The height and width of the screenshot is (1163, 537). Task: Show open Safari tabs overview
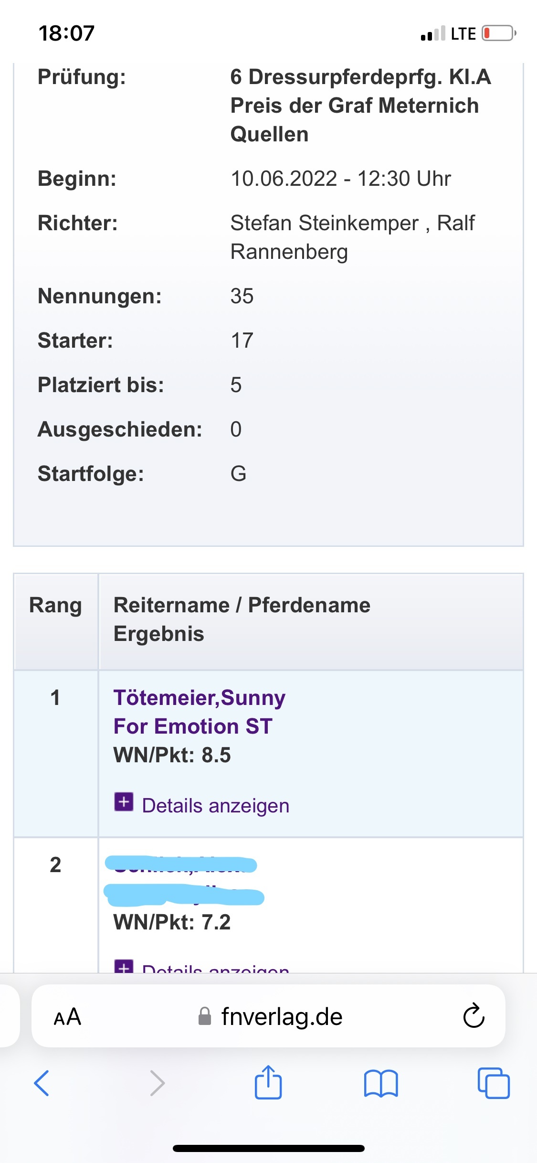point(494,1083)
